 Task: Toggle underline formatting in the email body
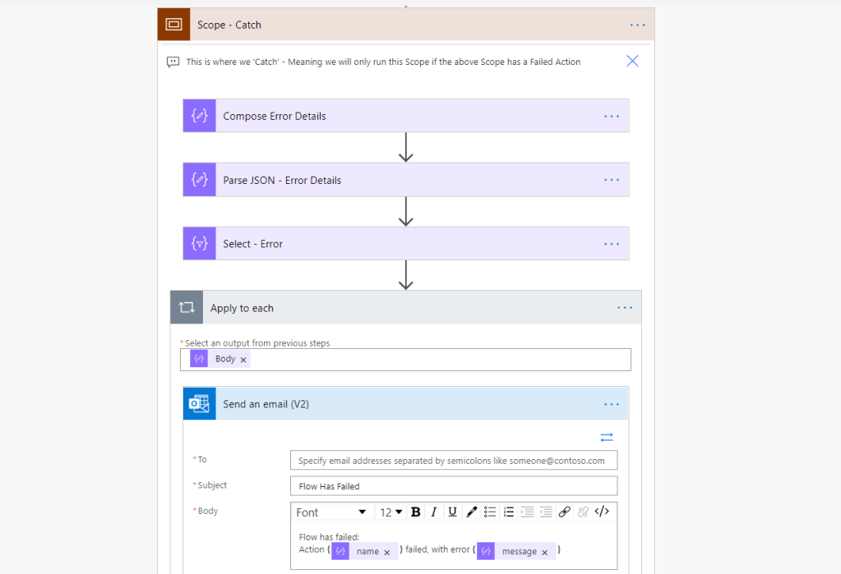[451, 512]
